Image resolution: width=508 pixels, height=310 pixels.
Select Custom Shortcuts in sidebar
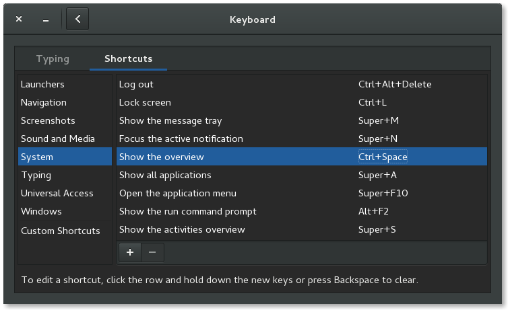(x=61, y=231)
